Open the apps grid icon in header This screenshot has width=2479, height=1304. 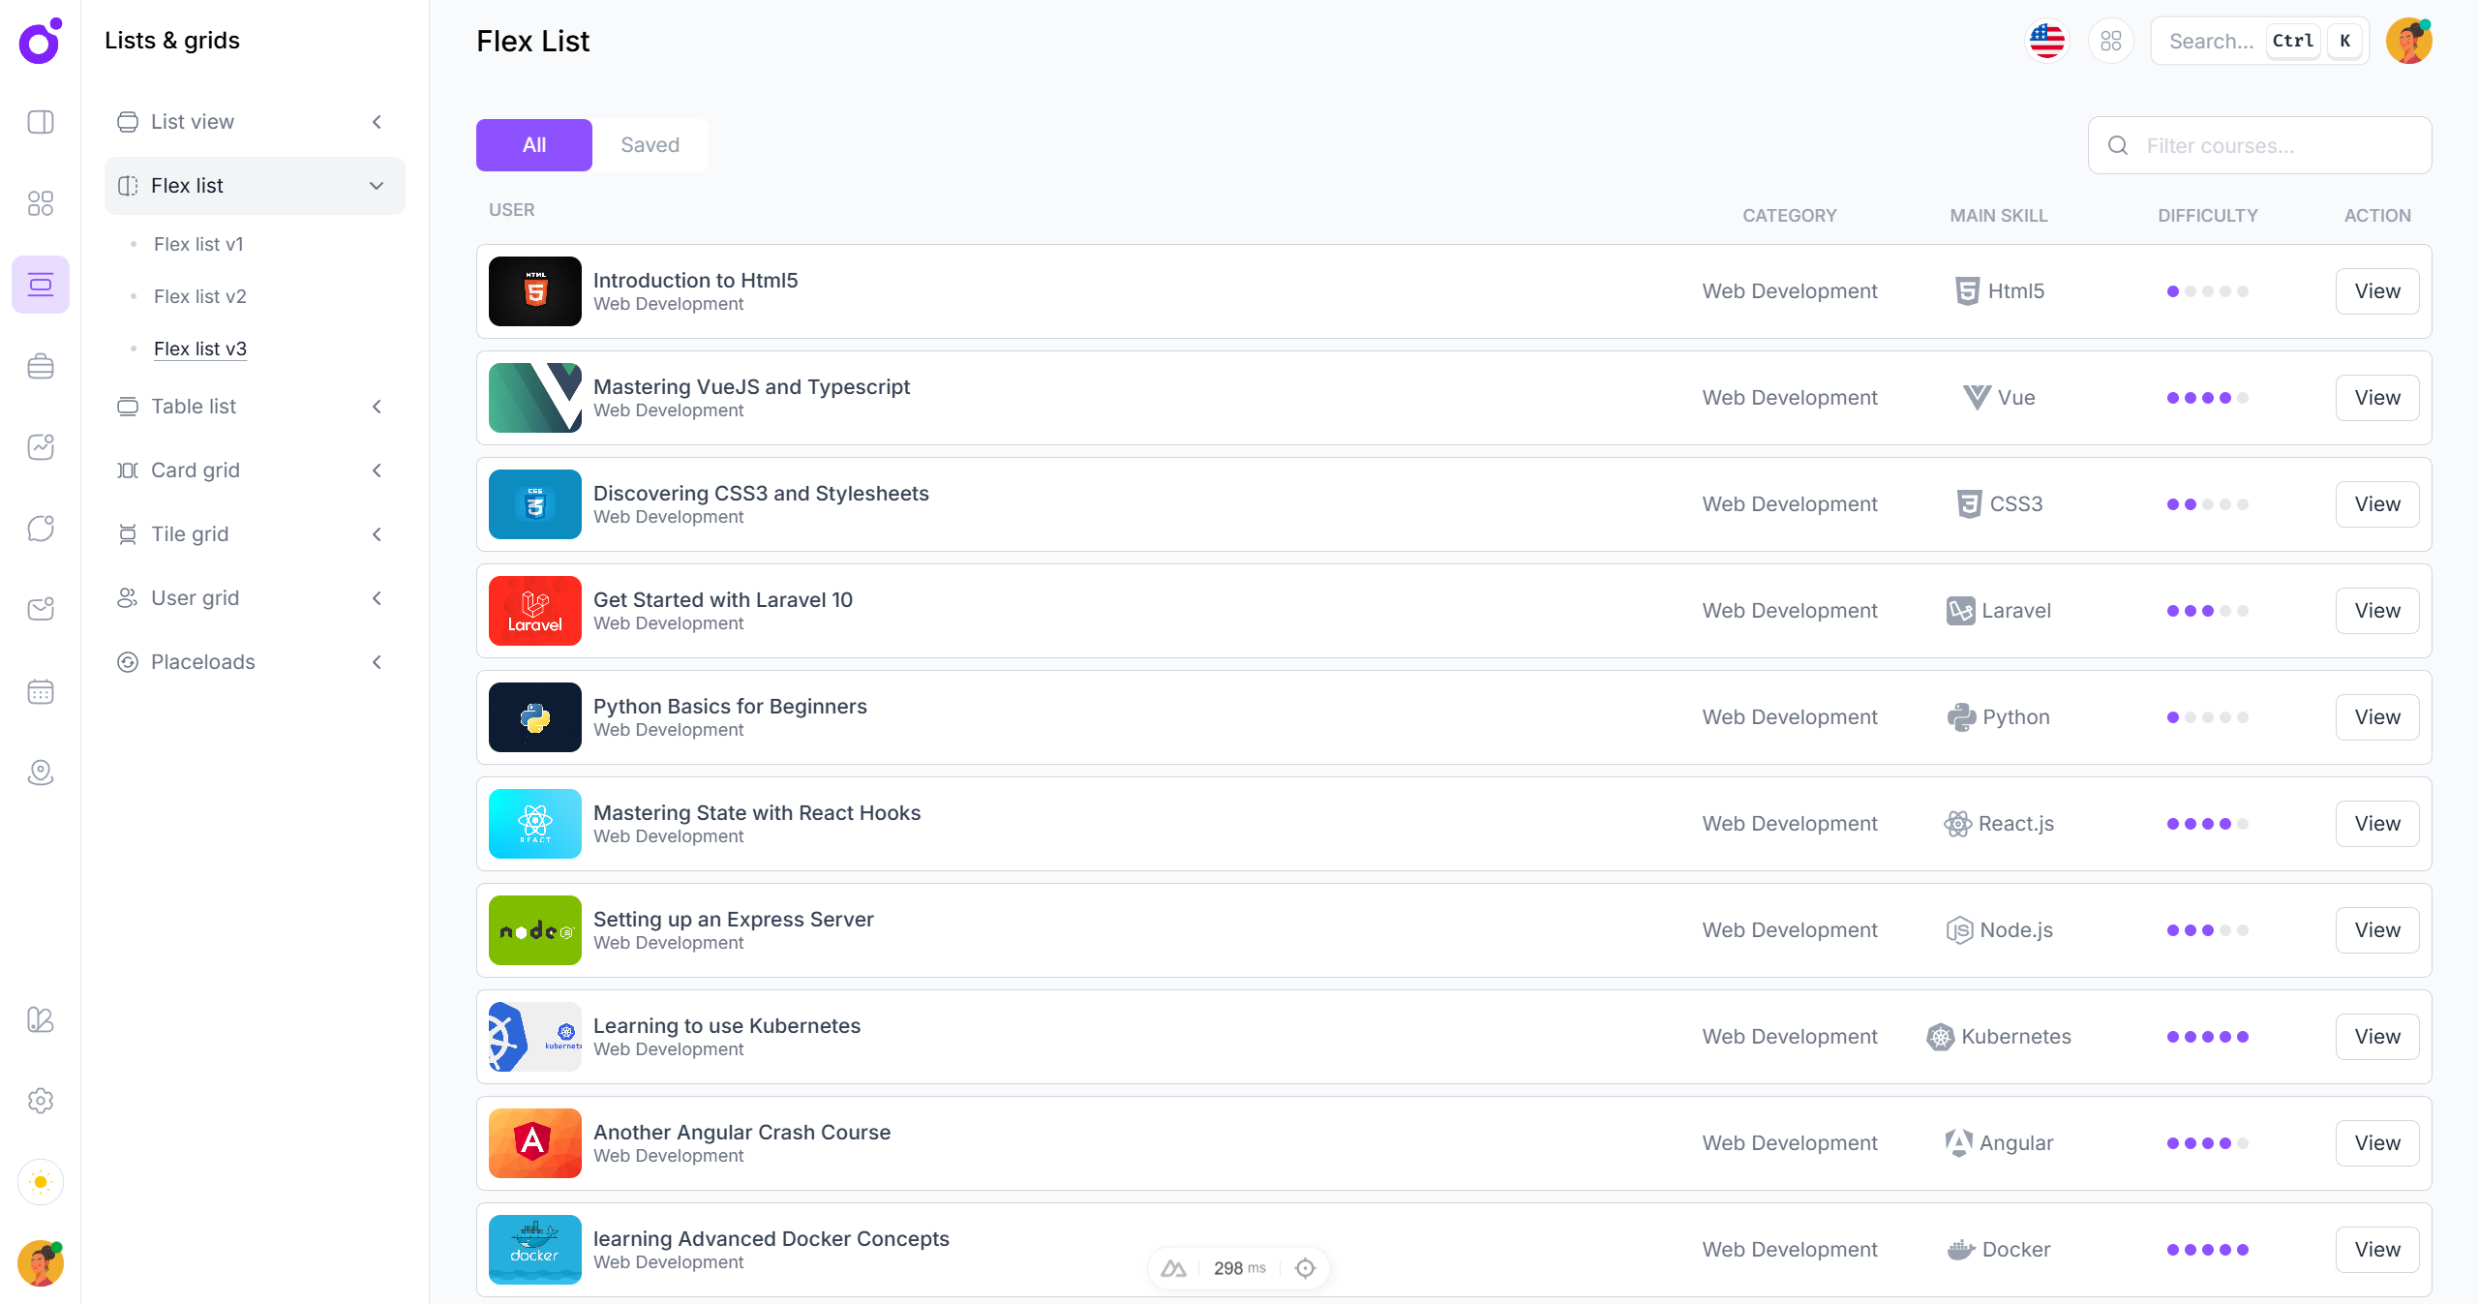click(2110, 41)
